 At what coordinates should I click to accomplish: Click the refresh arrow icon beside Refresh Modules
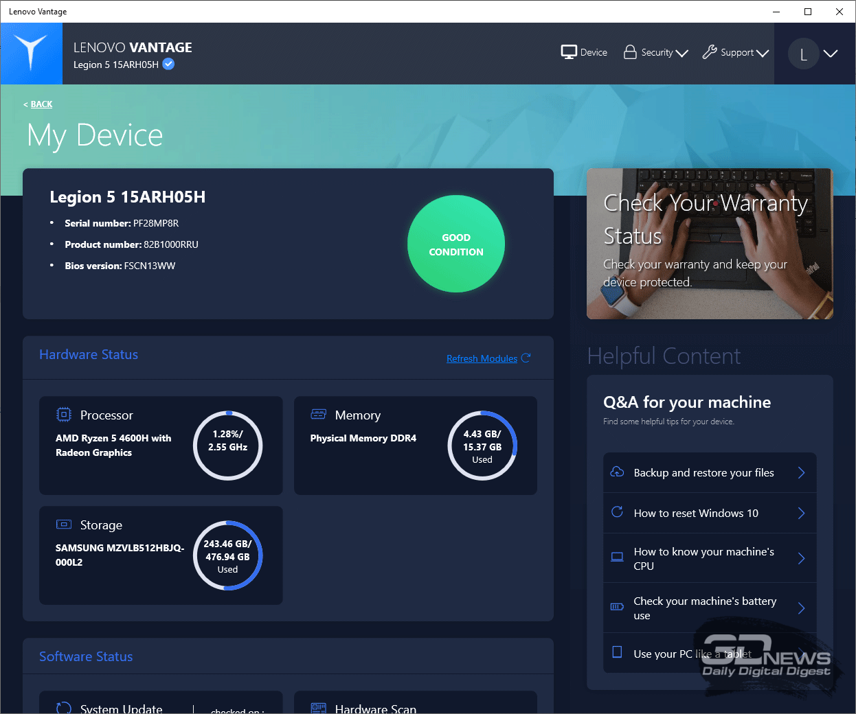[526, 358]
